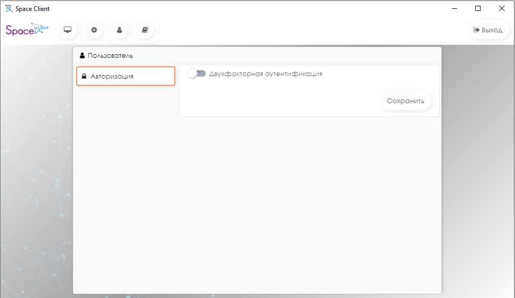Viewport: 515px width, 298px height.
Task: Click the person icon beside Пользователь
Action: tap(82, 55)
